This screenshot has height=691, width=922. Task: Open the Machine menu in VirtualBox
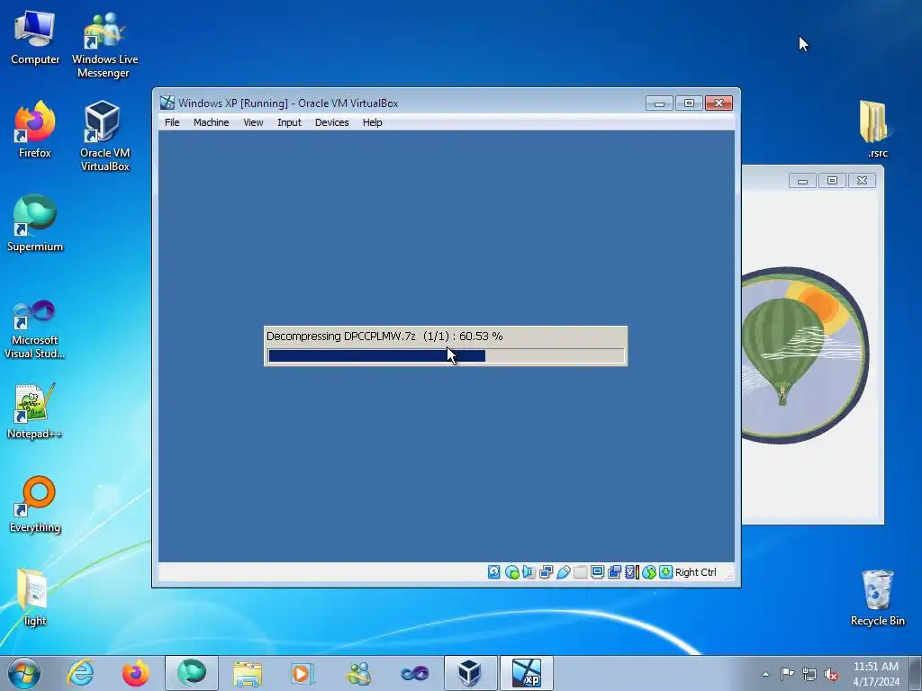211,122
